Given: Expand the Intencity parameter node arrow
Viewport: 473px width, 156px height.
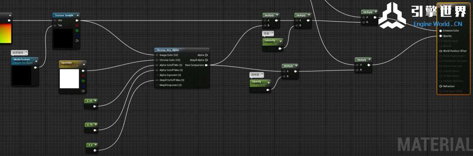Looking at the screenshot, I should pos(280,40).
